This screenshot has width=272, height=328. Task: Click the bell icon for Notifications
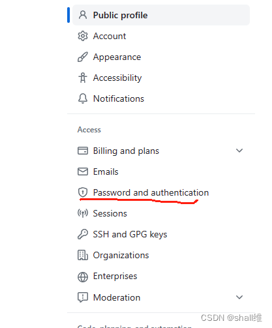tap(83, 98)
